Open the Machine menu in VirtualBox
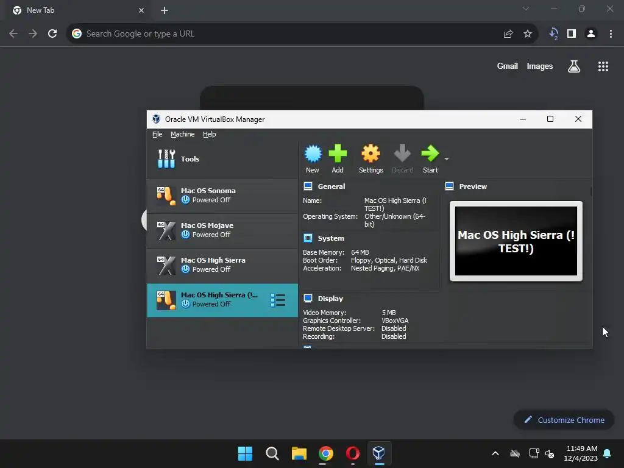Screen dimensions: 624x468 coord(183,134)
